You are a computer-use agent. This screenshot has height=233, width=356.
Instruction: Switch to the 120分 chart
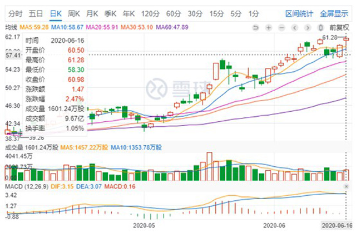pyautogui.click(x=150, y=13)
